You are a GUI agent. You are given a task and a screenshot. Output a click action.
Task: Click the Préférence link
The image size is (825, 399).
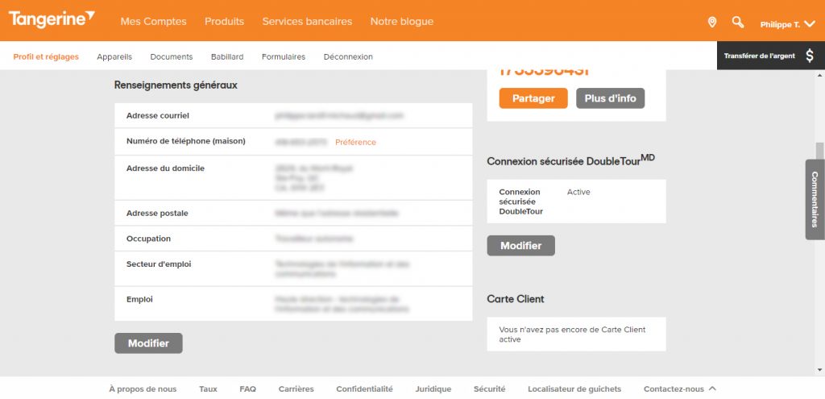pos(355,142)
